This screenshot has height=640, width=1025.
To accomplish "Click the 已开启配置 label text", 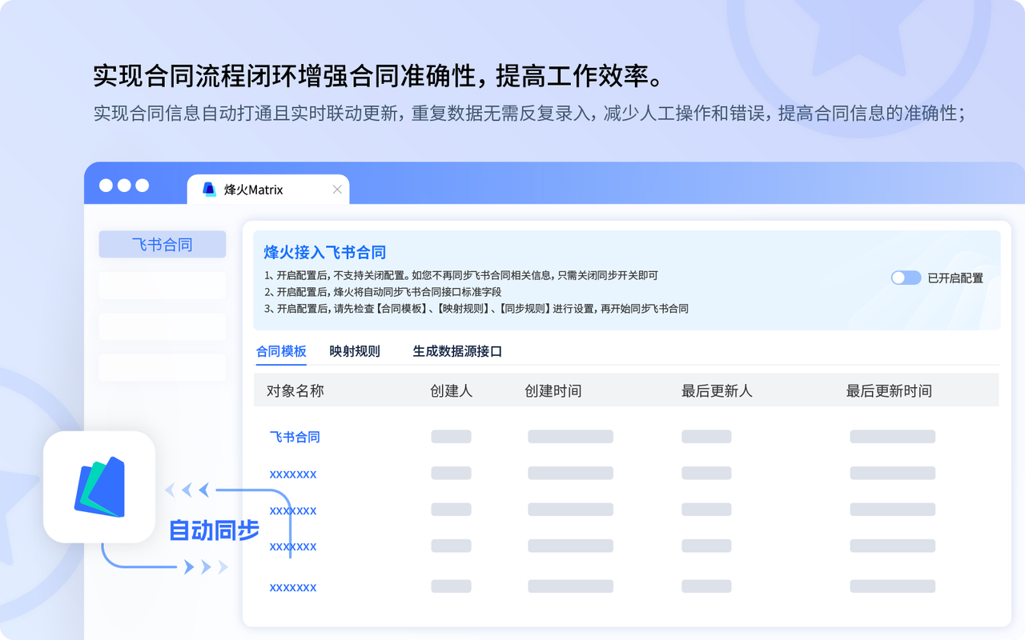I will coord(955,278).
